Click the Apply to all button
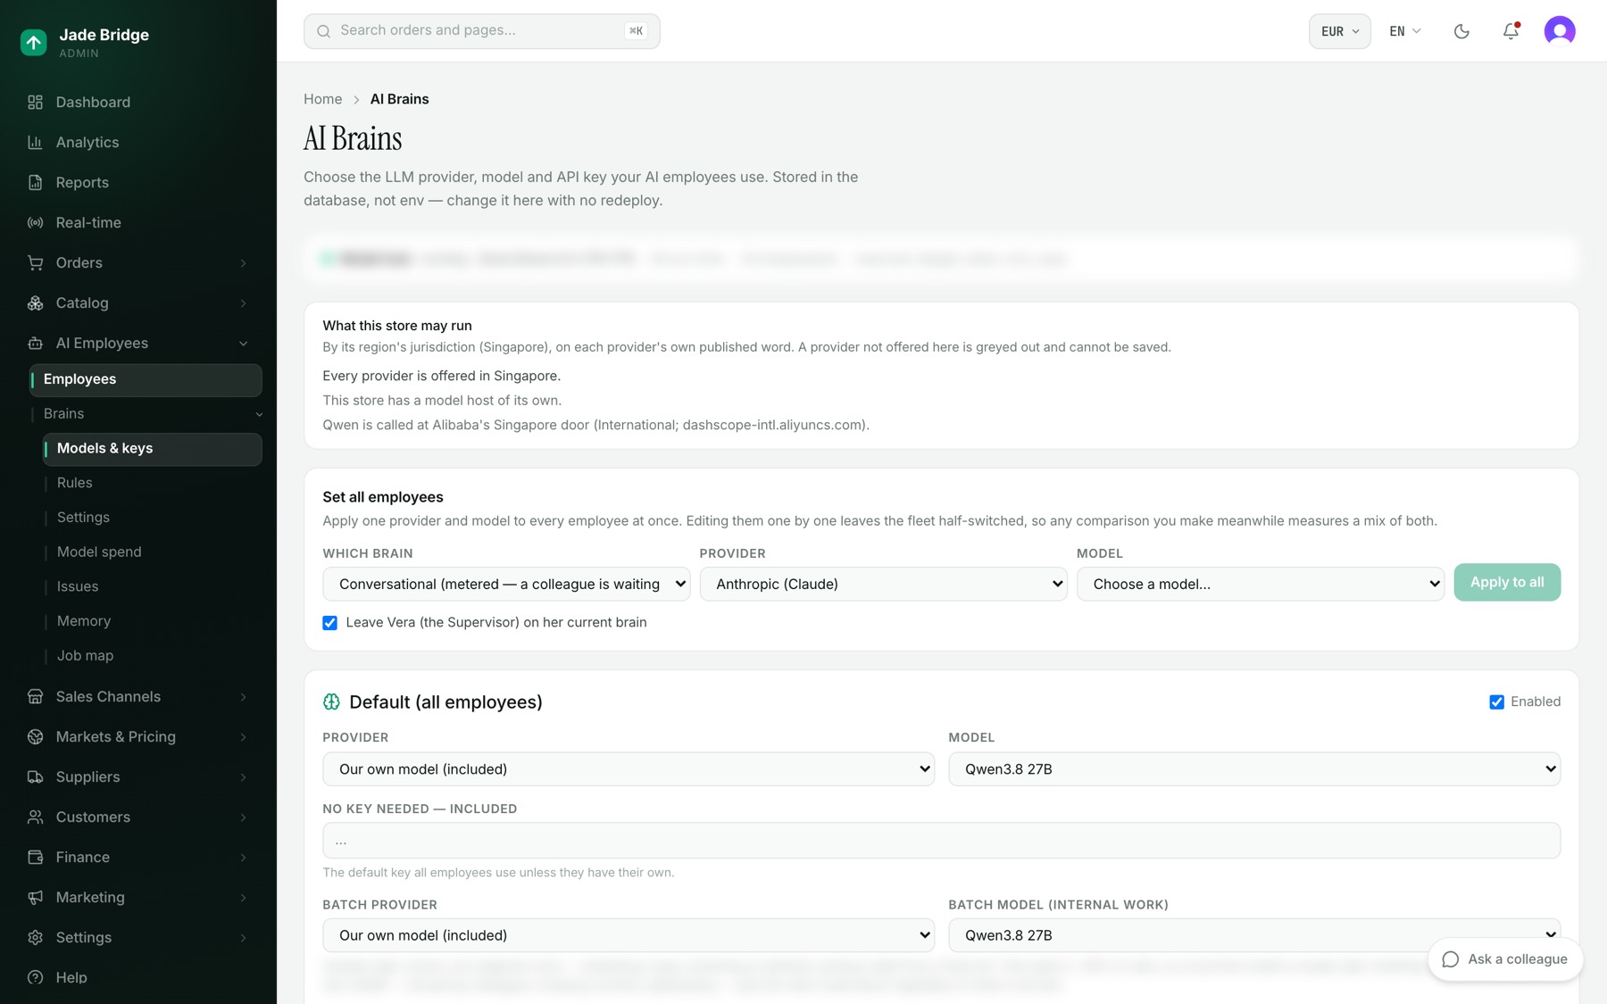This screenshot has width=1607, height=1004. click(x=1507, y=582)
